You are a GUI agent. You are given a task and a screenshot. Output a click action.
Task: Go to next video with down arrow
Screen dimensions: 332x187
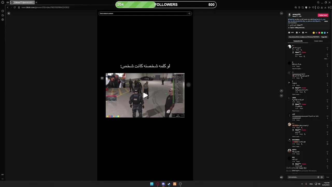tap(281, 96)
